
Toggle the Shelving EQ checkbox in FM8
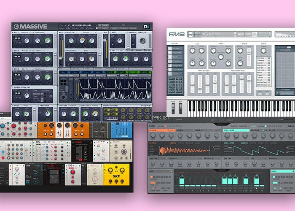click(269, 65)
